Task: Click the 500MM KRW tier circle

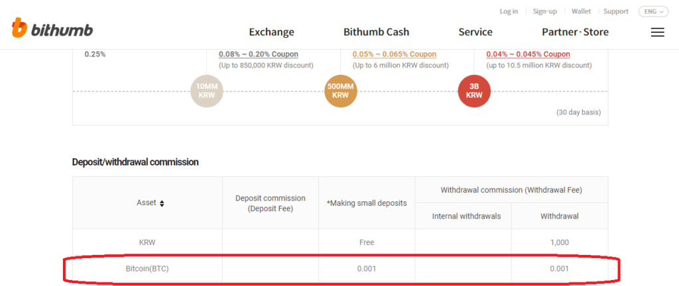Action: coord(341,91)
